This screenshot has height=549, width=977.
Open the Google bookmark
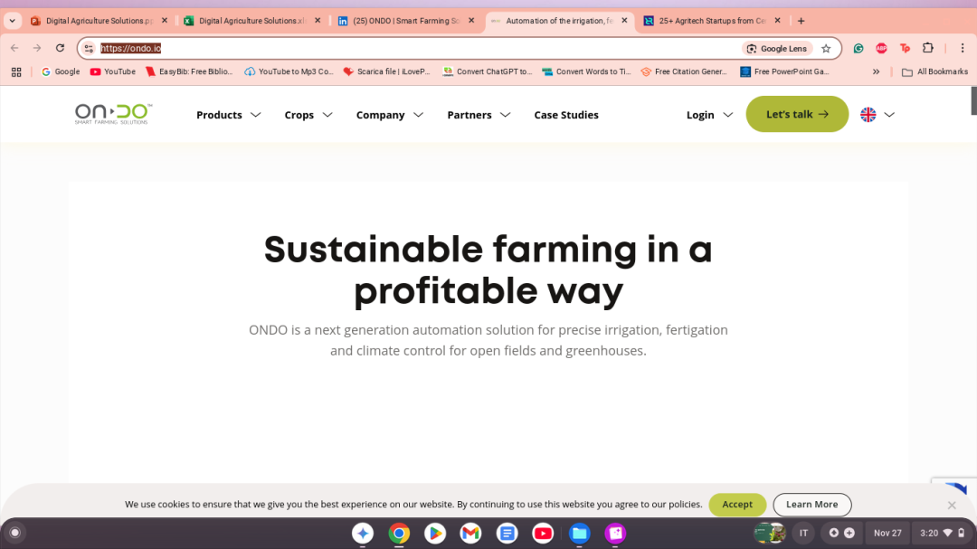[x=61, y=71]
